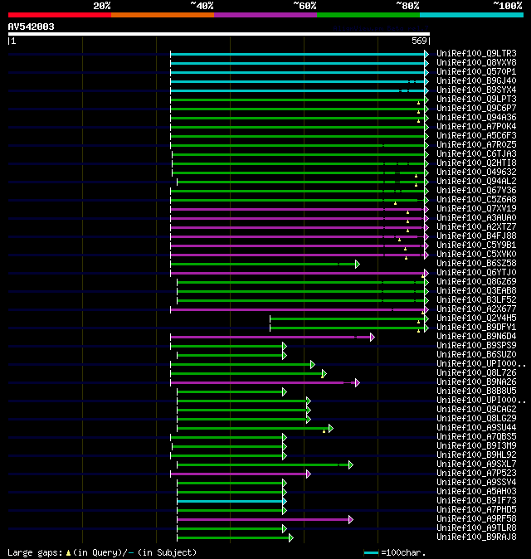The width and height of the screenshot is (531, 559).
Task: Select the UniRef100_Q7XV19 label
Action: tap(476, 208)
